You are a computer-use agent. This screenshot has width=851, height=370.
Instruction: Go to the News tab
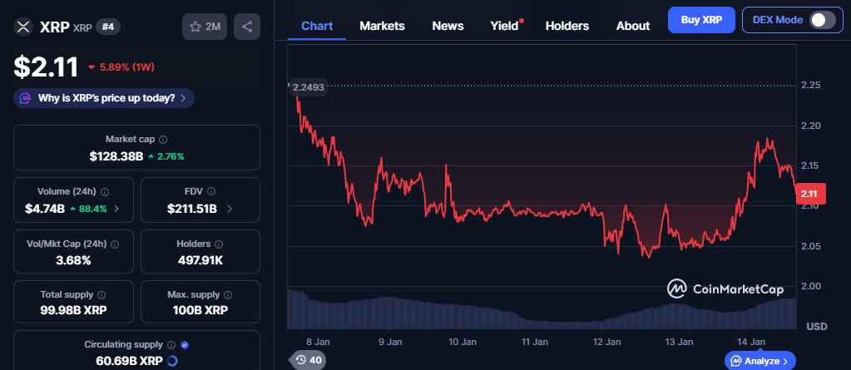[448, 26]
